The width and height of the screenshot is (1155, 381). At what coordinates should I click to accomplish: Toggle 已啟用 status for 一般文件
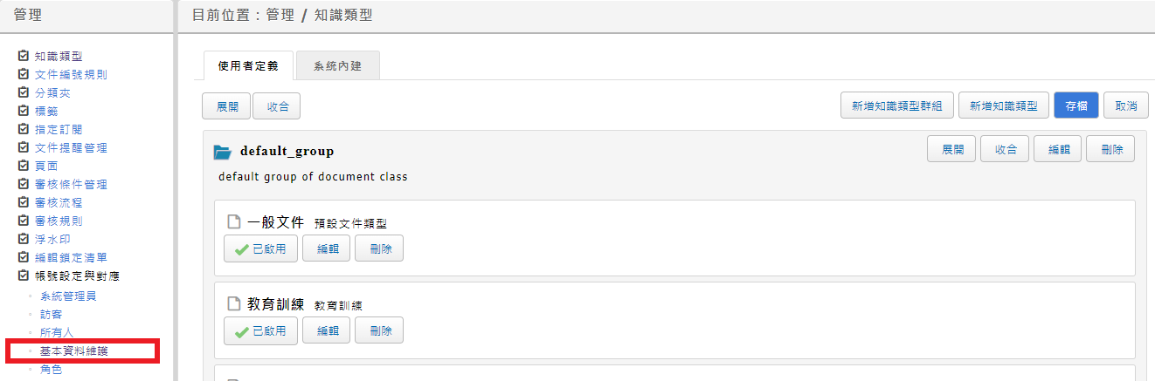point(260,248)
